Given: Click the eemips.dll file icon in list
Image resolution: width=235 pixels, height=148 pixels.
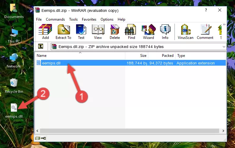Looking at the screenshot, I should coord(39,63).
